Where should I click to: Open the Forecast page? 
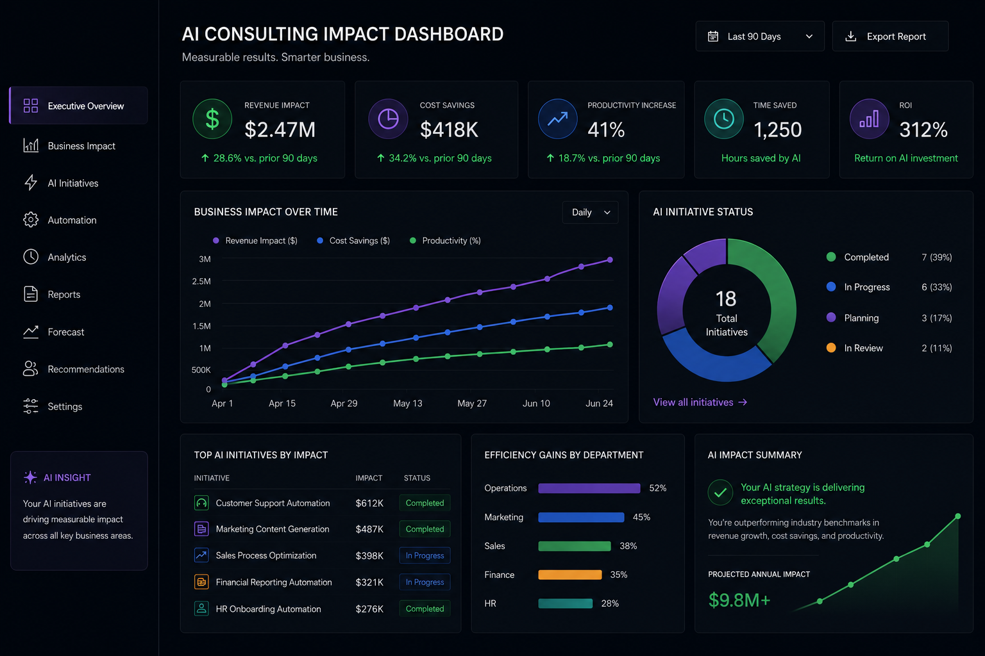click(x=79, y=332)
